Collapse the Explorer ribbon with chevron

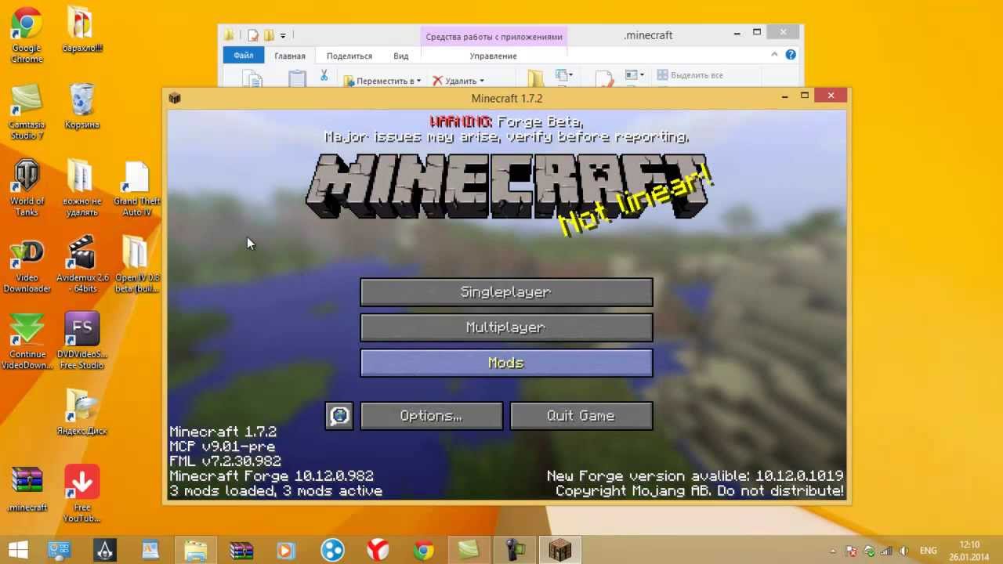[774, 55]
